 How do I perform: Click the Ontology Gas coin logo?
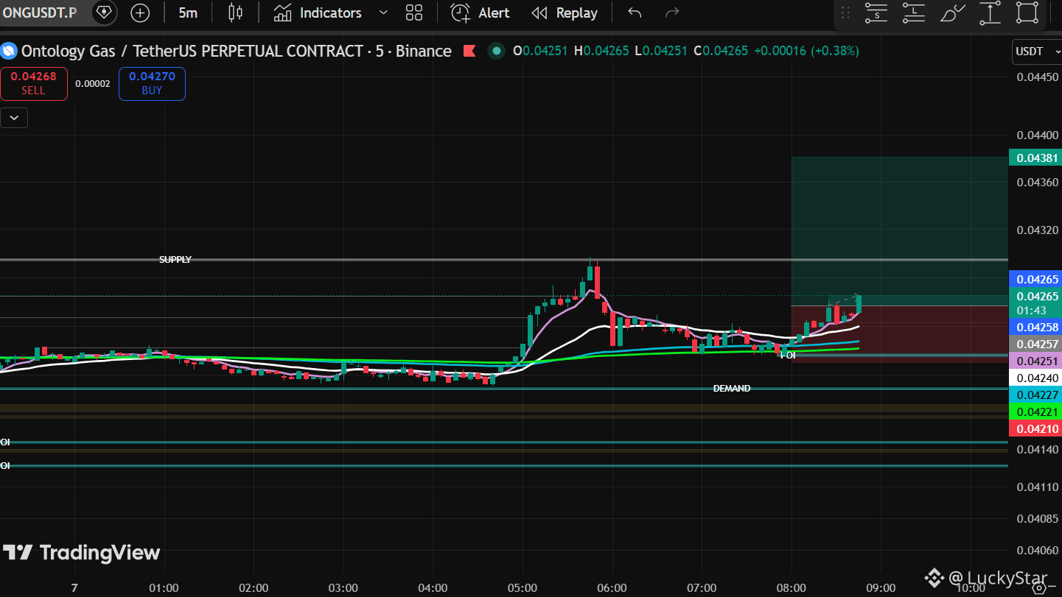(10, 51)
